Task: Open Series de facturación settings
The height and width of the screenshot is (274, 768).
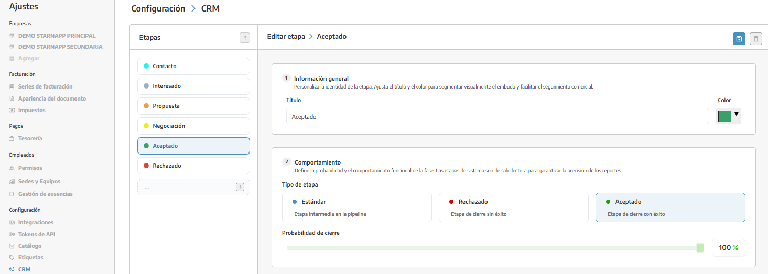Action: click(45, 87)
